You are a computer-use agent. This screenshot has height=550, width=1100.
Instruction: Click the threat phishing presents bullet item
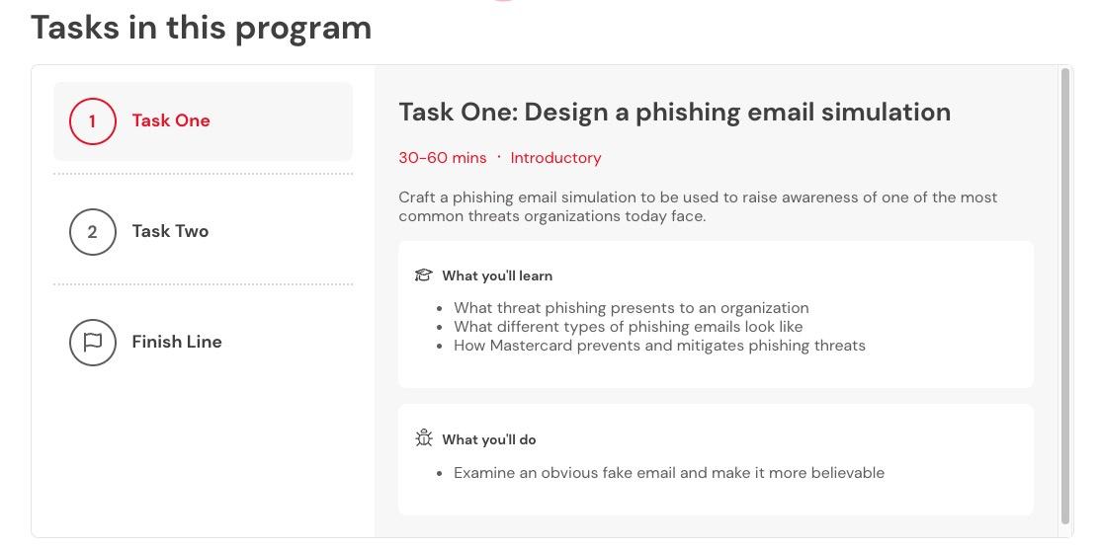click(x=631, y=307)
